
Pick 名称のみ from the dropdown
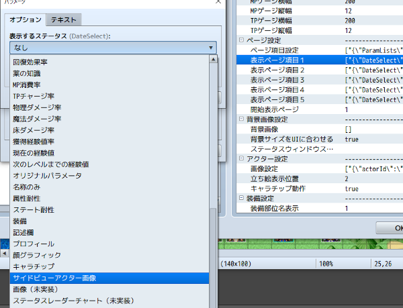click(x=109, y=187)
